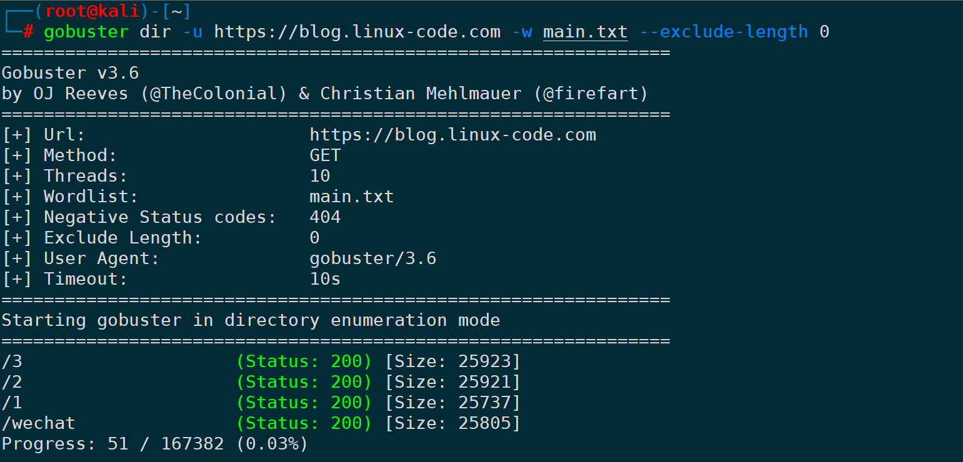Image resolution: width=963 pixels, height=462 pixels.
Task: Click the '-u' flag in the command
Action: [x=192, y=32]
